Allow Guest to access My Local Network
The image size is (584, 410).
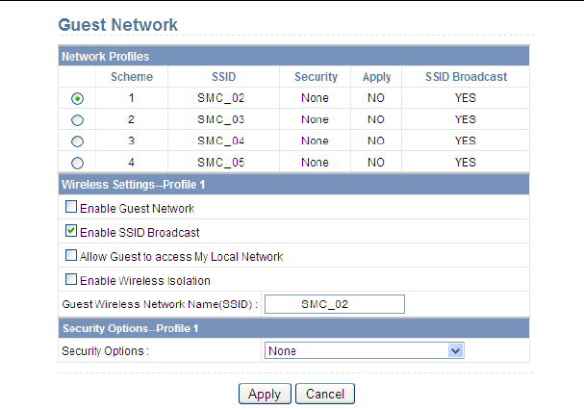(70, 256)
